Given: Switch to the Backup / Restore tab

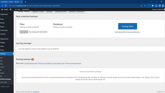Looking at the screenshot, I should (x=24, y=12).
